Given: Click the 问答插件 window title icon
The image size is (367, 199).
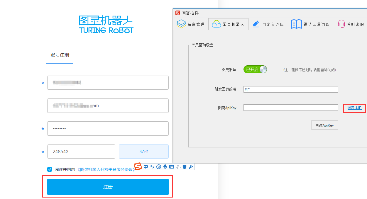Looking at the screenshot, I should [x=178, y=13].
